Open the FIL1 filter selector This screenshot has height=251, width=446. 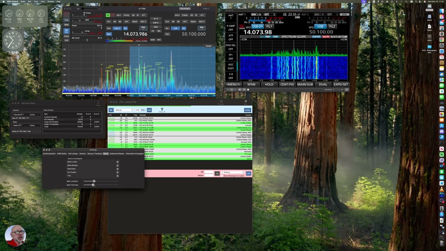tap(109, 22)
